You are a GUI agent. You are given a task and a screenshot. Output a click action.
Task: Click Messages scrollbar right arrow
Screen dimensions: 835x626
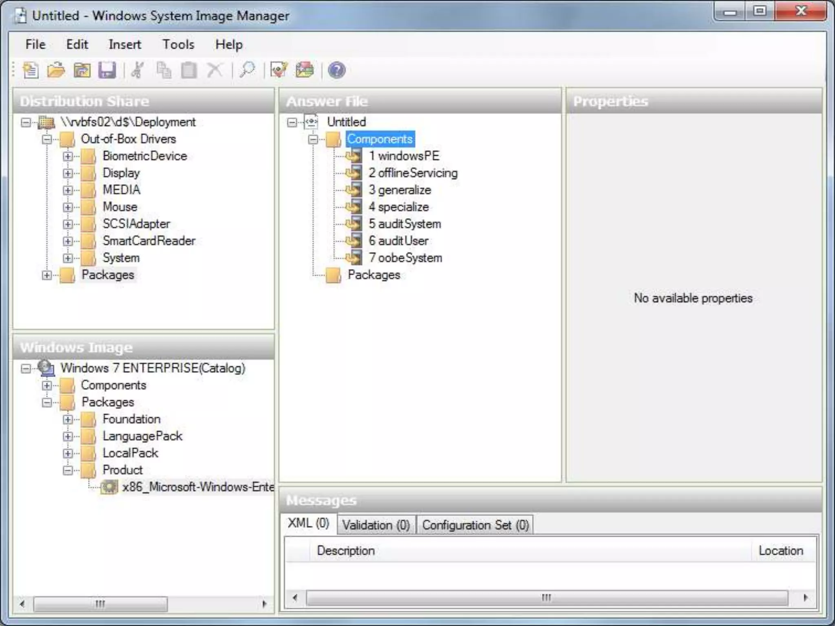(x=806, y=598)
